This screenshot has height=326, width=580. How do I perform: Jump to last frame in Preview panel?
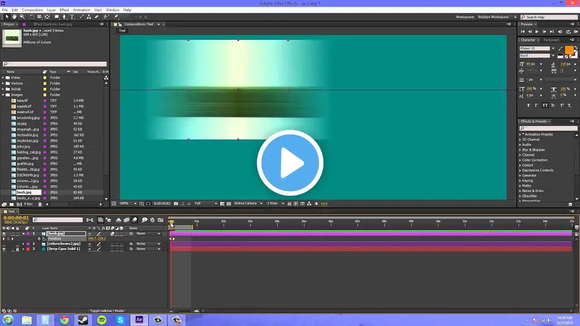coord(552,32)
